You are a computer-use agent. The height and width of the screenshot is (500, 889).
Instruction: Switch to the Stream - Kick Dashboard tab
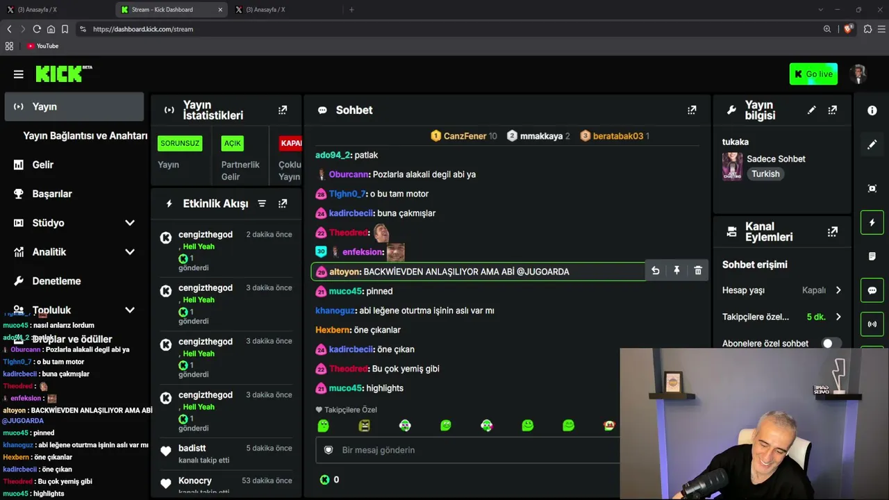coord(172,10)
